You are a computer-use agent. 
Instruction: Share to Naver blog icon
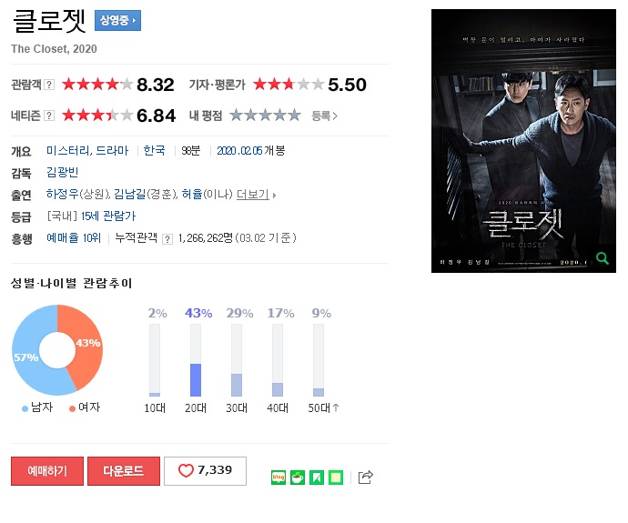(x=279, y=477)
